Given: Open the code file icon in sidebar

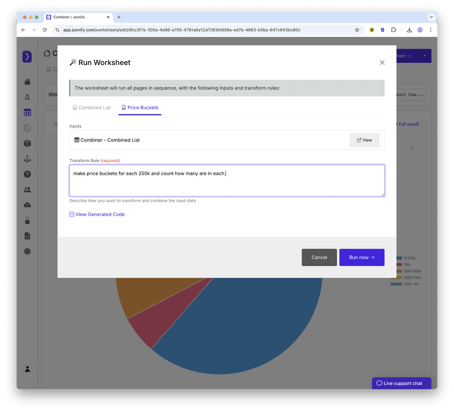Looking at the screenshot, I should pyautogui.click(x=27, y=236).
